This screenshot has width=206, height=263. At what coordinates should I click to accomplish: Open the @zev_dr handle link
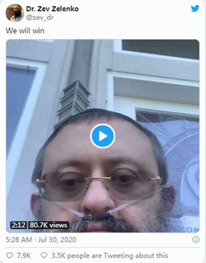(40, 17)
